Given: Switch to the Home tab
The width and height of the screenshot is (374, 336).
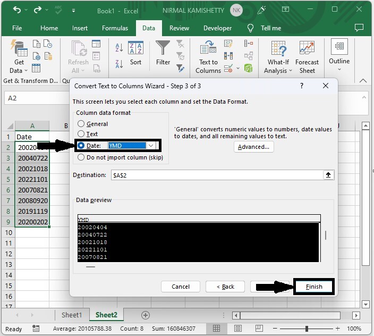Looking at the screenshot, I should click(49, 28).
